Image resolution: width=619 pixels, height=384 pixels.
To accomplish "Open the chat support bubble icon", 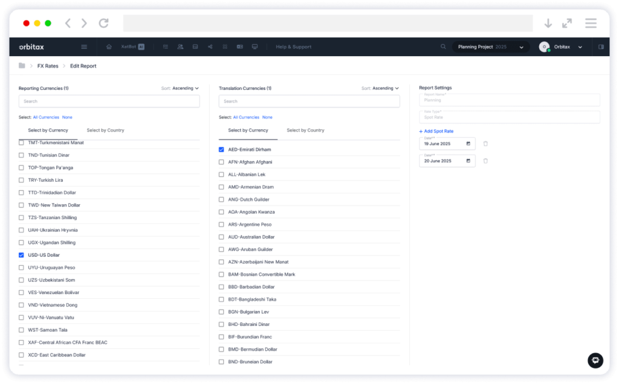I will coord(595,360).
